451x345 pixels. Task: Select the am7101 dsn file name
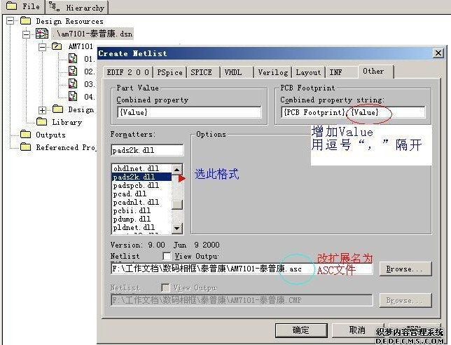coord(92,34)
